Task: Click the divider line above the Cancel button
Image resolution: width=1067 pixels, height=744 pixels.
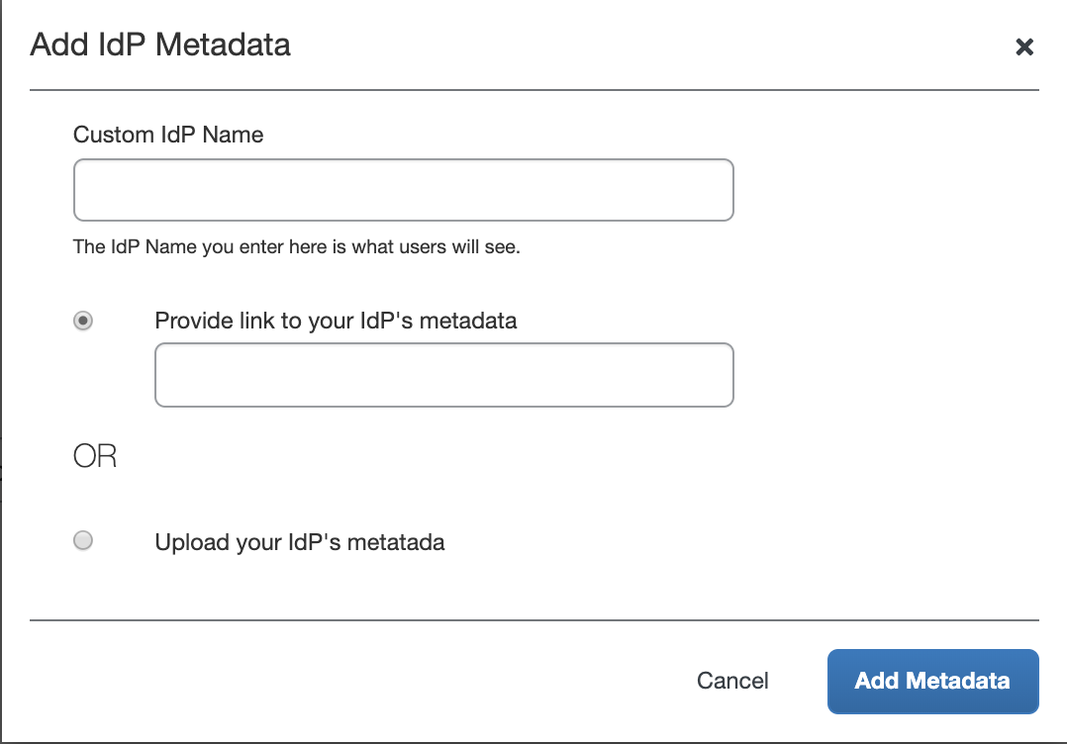Action: [x=534, y=620]
